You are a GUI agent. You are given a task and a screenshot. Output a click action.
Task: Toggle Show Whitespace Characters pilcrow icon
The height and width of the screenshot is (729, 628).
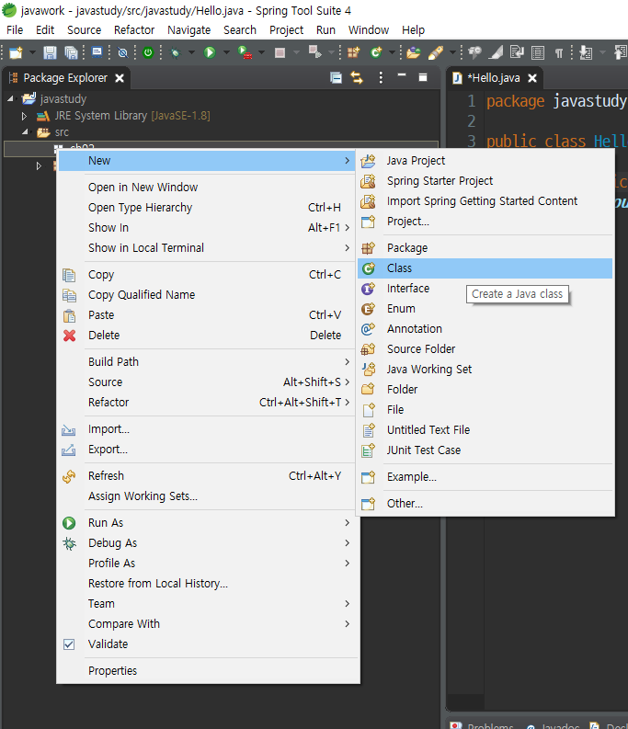click(559, 52)
